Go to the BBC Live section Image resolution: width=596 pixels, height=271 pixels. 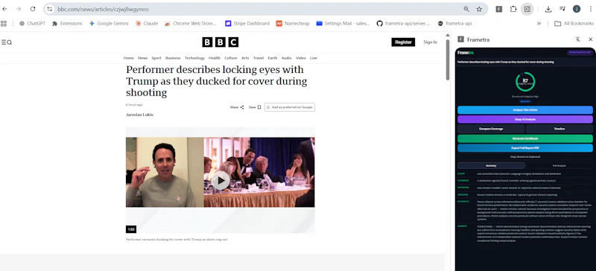(313, 58)
